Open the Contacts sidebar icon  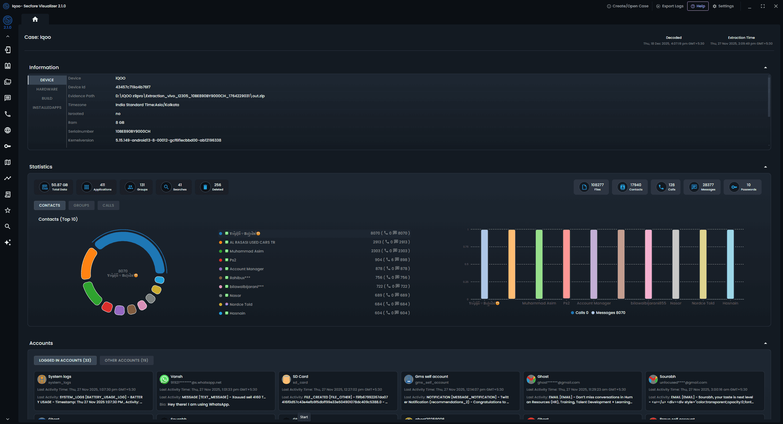tap(8, 66)
